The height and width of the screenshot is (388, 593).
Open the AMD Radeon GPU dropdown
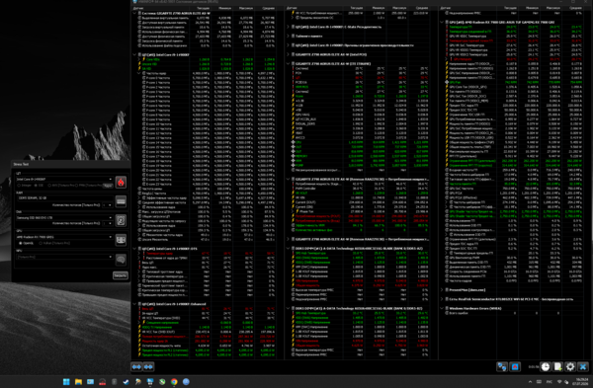64,237
